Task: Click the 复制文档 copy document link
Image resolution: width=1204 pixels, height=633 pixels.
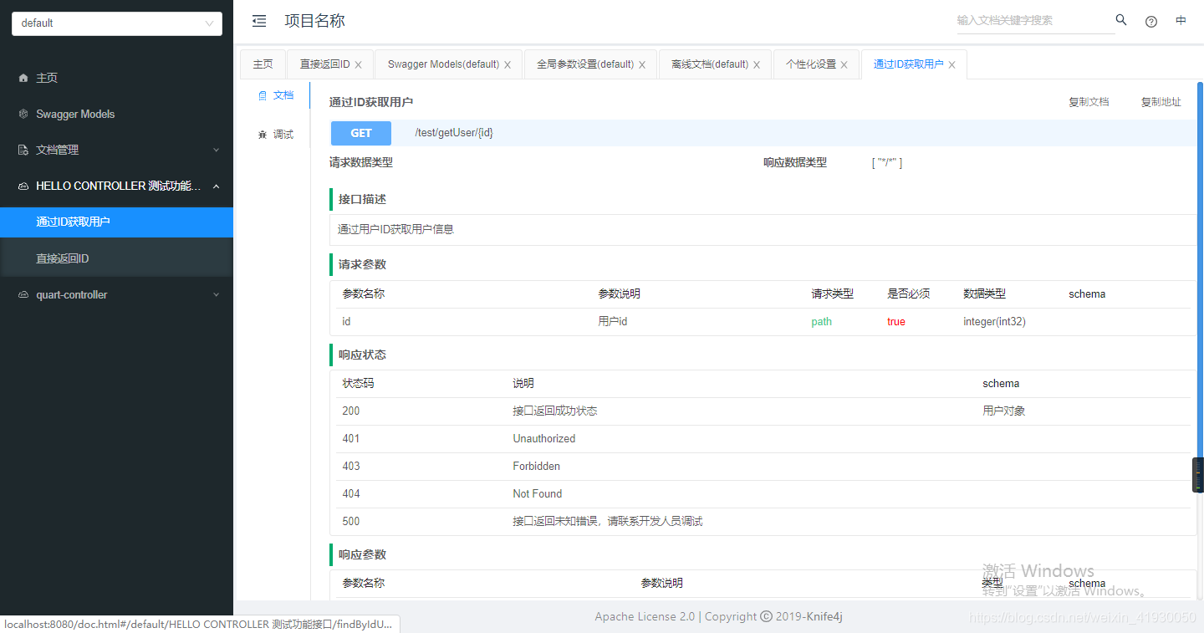Action: (1089, 101)
